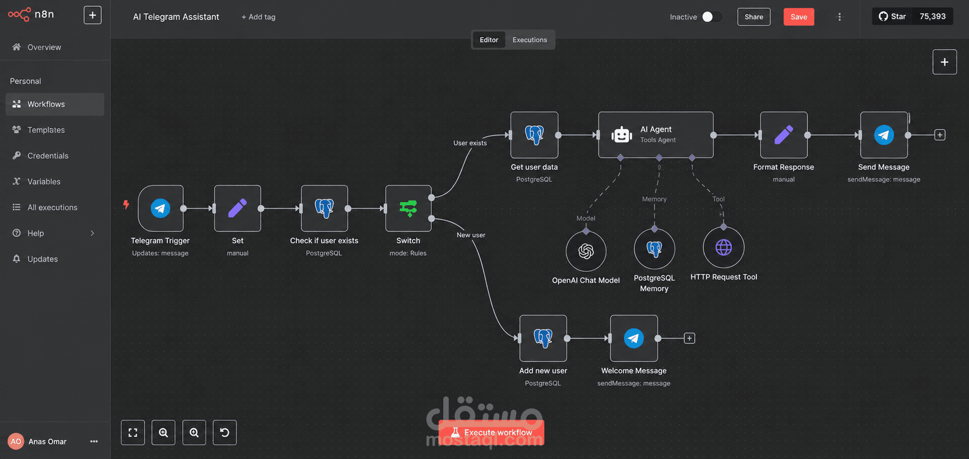This screenshot has height=459, width=969.
Task: Switch to the Executions tab
Action: pyautogui.click(x=529, y=40)
